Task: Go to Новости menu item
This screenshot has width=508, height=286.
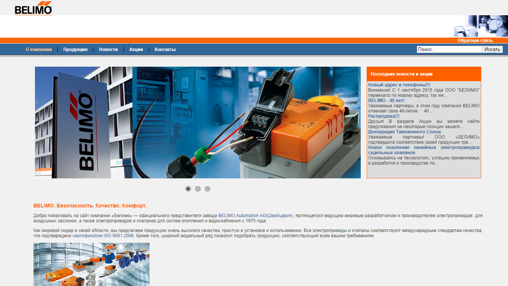Action: coord(108,50)
